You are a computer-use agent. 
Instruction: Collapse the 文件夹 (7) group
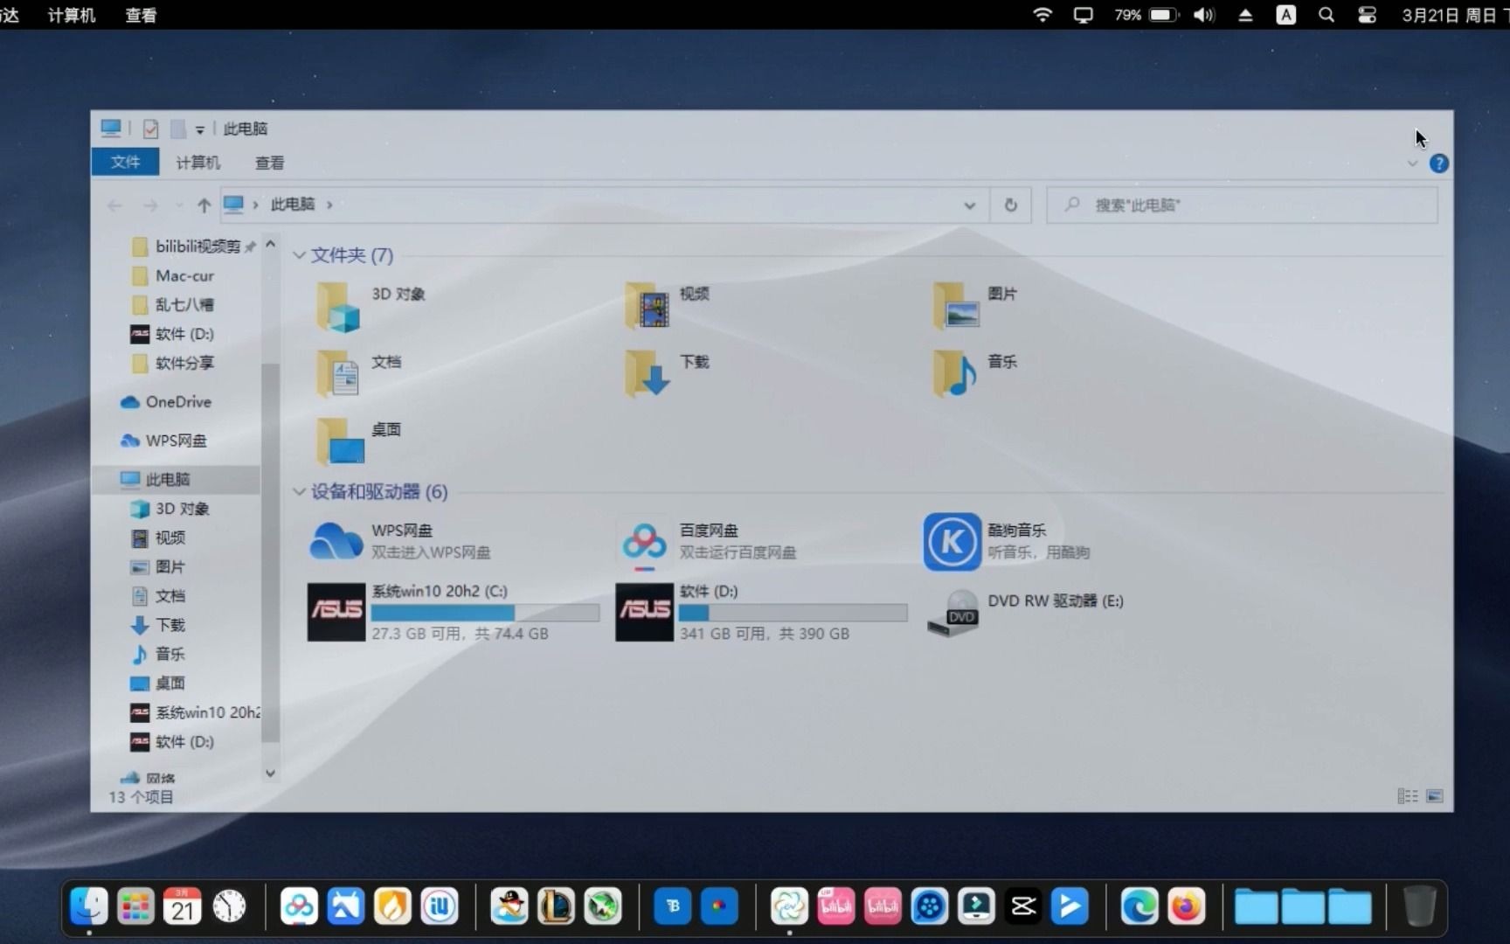tap(299, 255)
